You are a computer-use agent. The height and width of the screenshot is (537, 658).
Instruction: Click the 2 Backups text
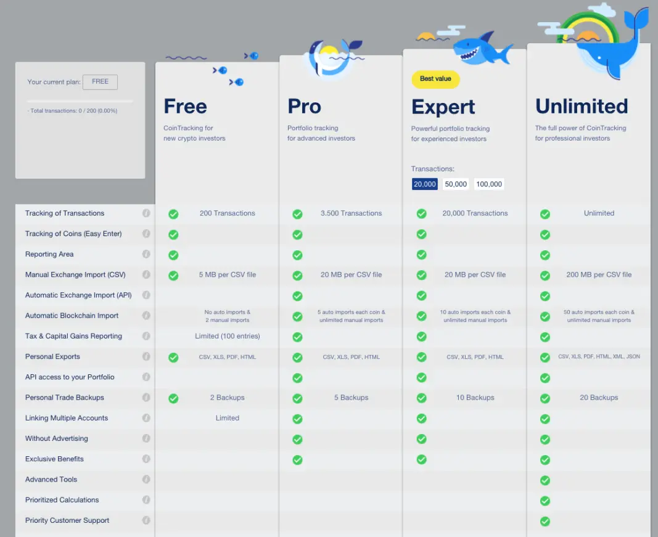228,397
